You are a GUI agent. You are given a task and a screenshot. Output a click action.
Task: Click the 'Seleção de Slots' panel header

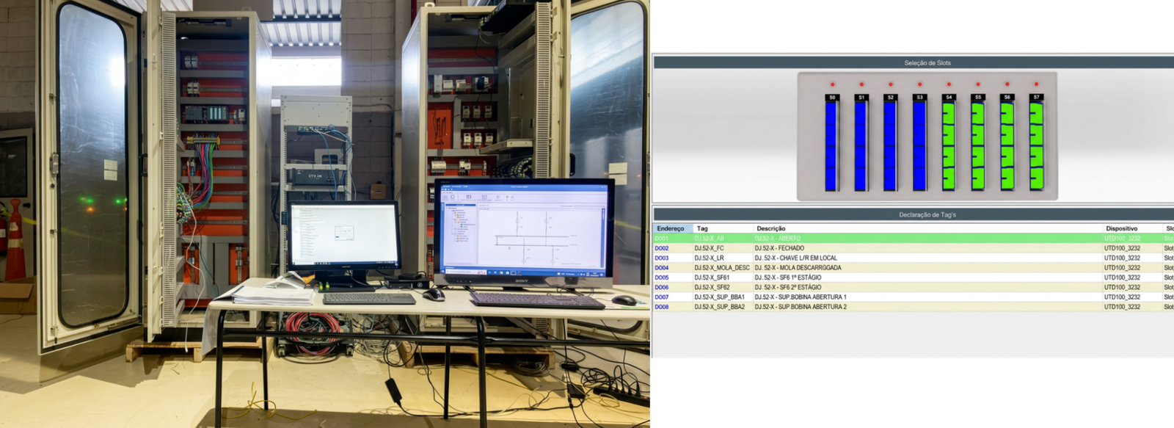point(914,62)
